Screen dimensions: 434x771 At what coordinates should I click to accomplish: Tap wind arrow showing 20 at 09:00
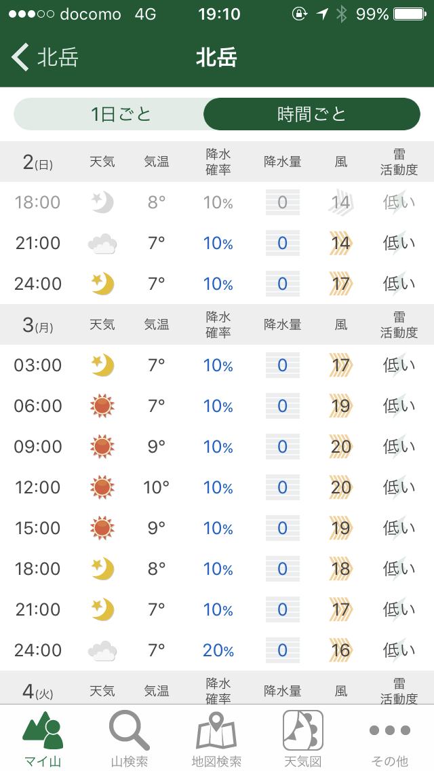point(340,447)
